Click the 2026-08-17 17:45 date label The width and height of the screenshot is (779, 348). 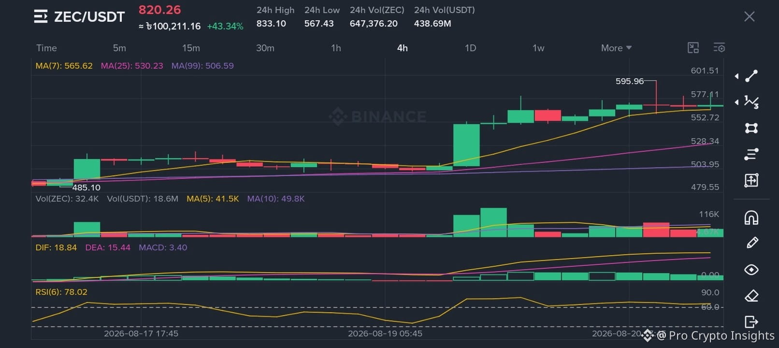point(141,333)
